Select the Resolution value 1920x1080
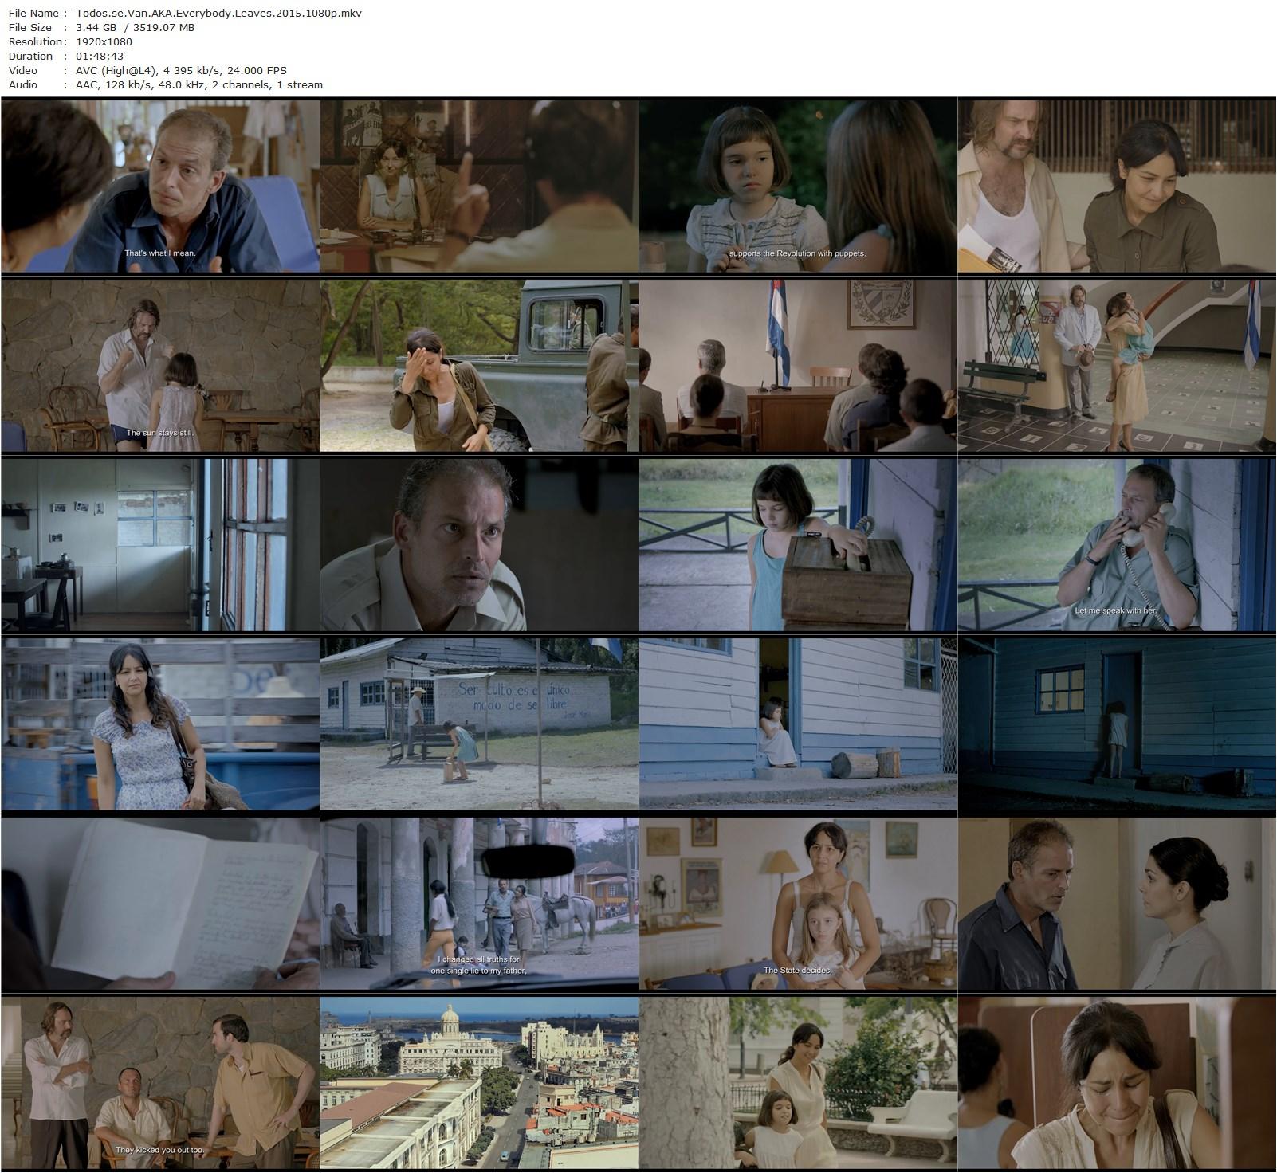This screenshot has width=1277, height=1173. [x=104, y=41]
